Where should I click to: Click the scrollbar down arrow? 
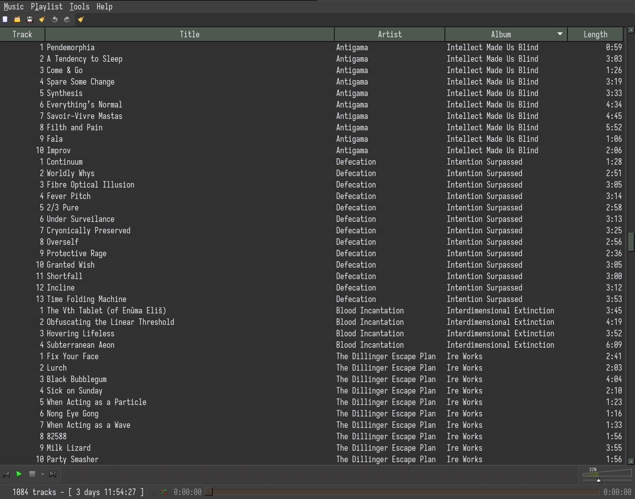pos(631,462)
